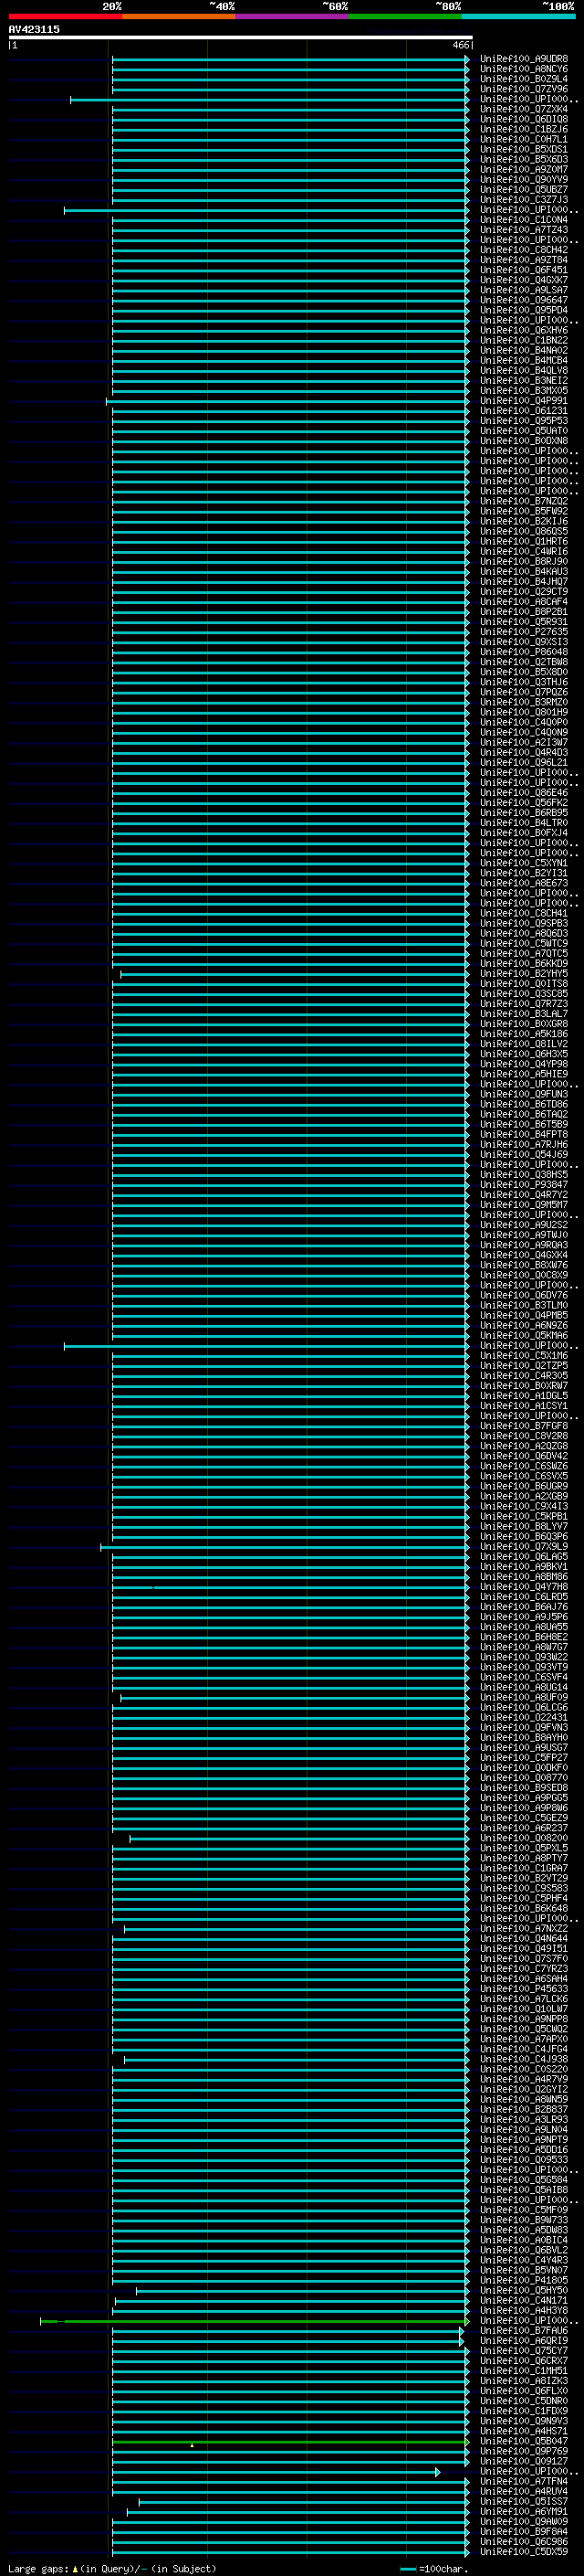The width and height of the screenshot is (584, 2576).
Task: Click the Large gaps legend text
Action: (112, 2569)
